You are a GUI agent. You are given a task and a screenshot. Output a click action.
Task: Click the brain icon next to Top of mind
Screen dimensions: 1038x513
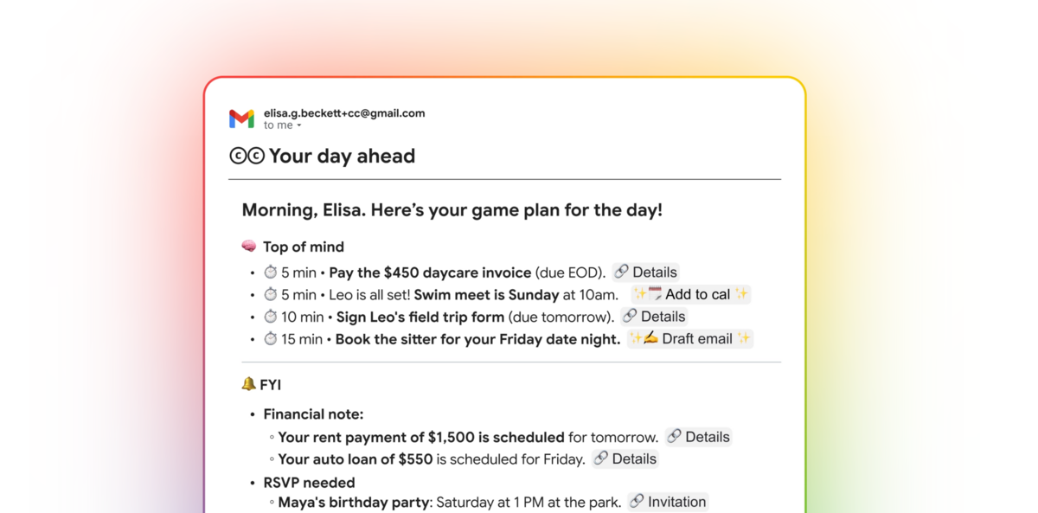pyautogui.click(x=249, y=247)
